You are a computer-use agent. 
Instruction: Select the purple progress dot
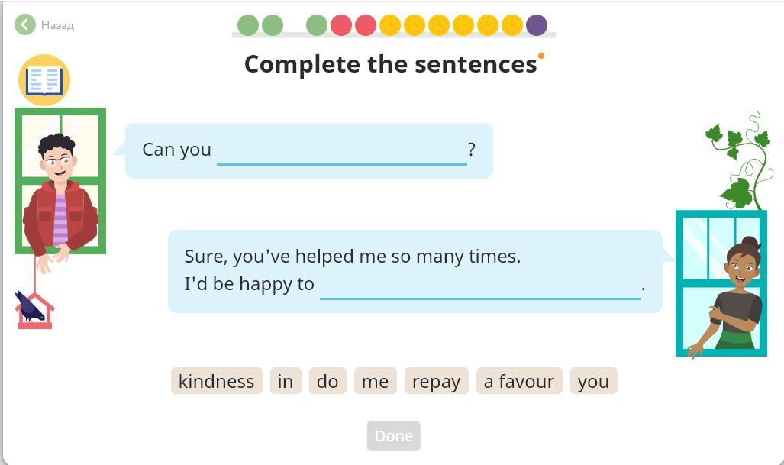(x=537, y=25)
